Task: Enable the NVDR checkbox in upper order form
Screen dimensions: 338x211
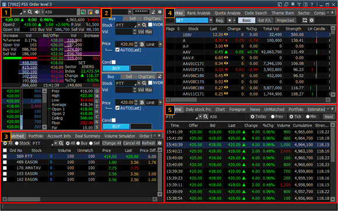Action: (150, 25)
